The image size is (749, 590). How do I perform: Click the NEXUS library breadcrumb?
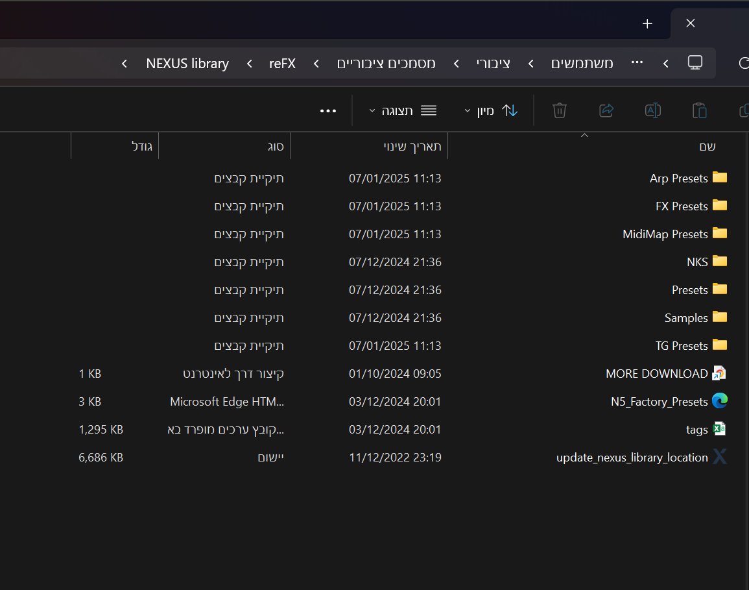187,64
